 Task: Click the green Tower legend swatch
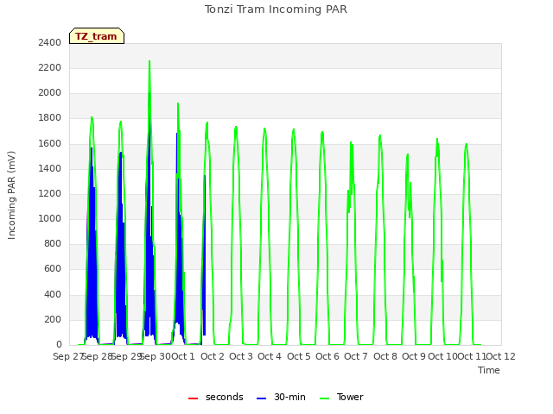coord(324,398)
